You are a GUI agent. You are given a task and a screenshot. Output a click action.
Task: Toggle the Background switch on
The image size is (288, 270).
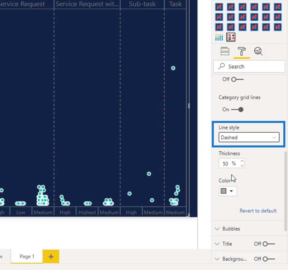click(x=269, y=259)
